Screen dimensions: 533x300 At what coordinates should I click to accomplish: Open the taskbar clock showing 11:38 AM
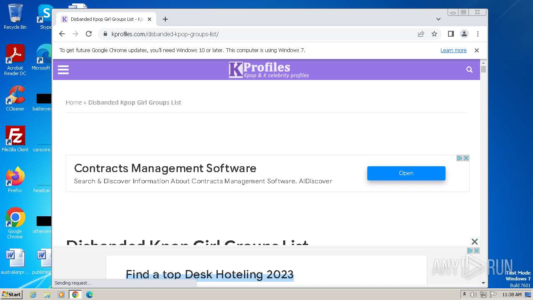[x=512, y=295]
